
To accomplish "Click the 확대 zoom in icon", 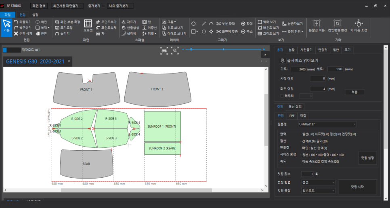I will [x=243, y=24].
